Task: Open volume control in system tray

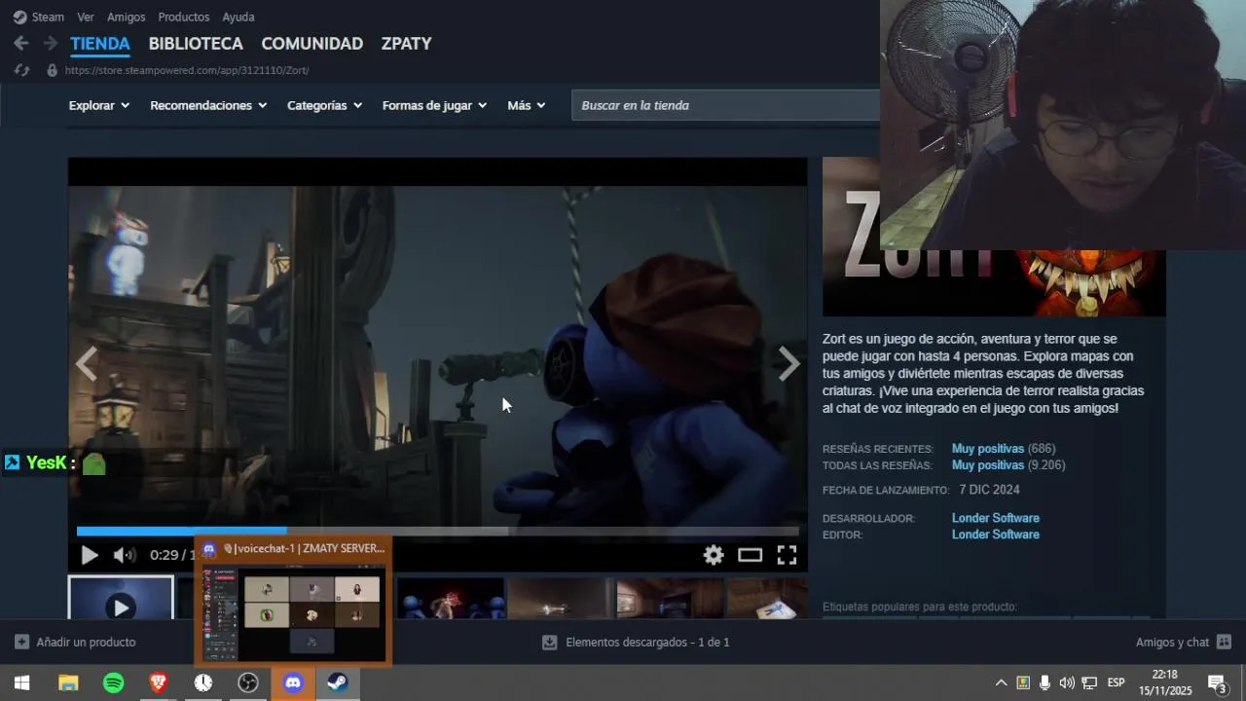Action: click(x=1067, y=683)
